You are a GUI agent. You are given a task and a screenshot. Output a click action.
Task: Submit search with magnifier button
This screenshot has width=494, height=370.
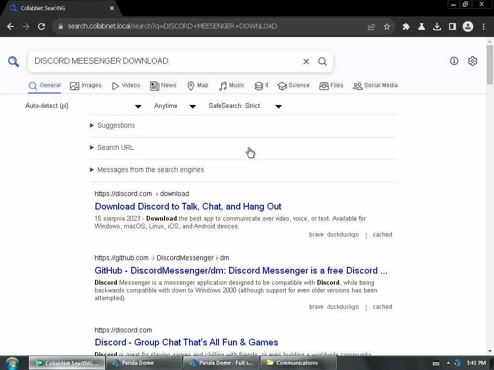[322, 62]
